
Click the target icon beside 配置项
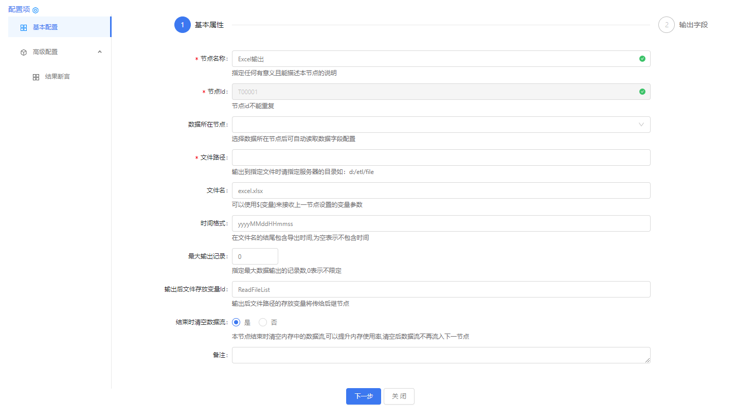click(35, 10)
